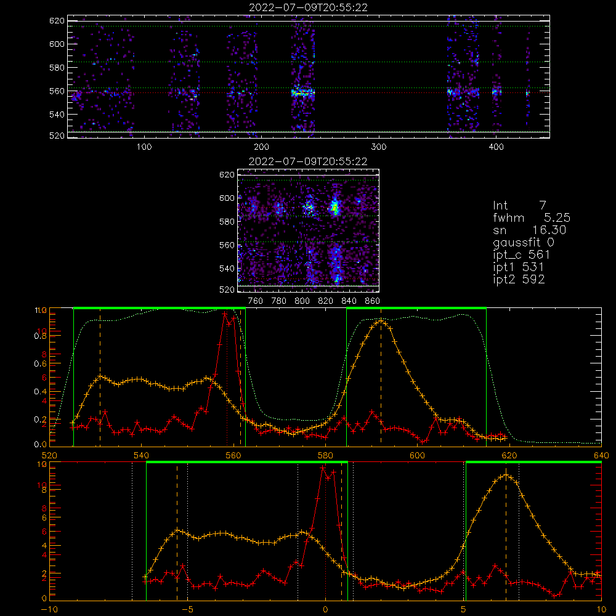The image size is (616, 616).
Task: Click x-axis label '760' under the square image
Action: click(256, 301)
